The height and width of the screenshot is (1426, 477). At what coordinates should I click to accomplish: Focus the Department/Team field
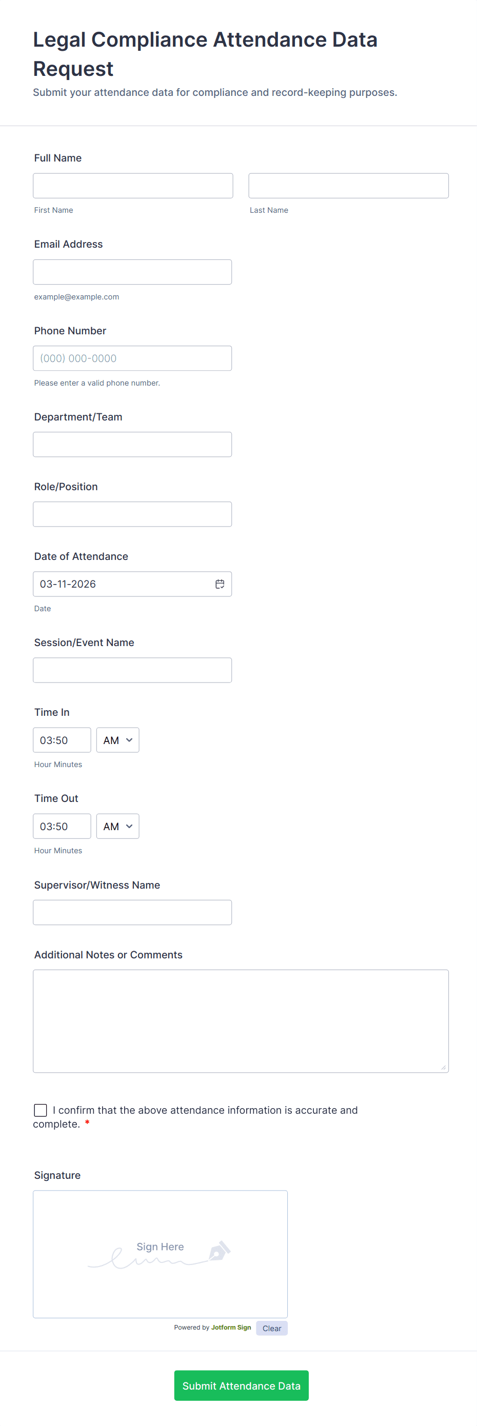tap(132, 445)
